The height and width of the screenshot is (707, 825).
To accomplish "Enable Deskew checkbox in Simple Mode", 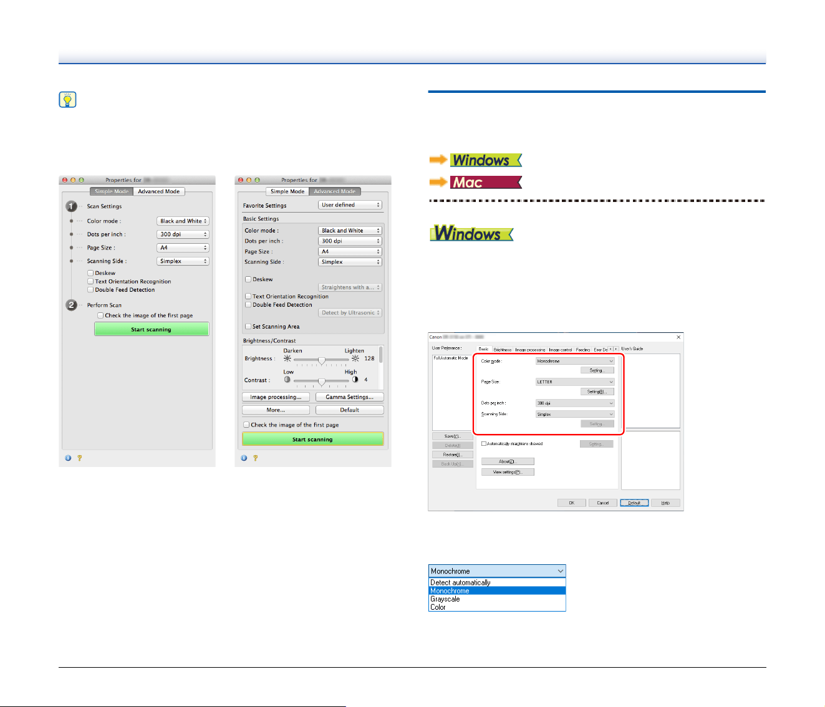I will pyautogui.click(x=90, y=273).
